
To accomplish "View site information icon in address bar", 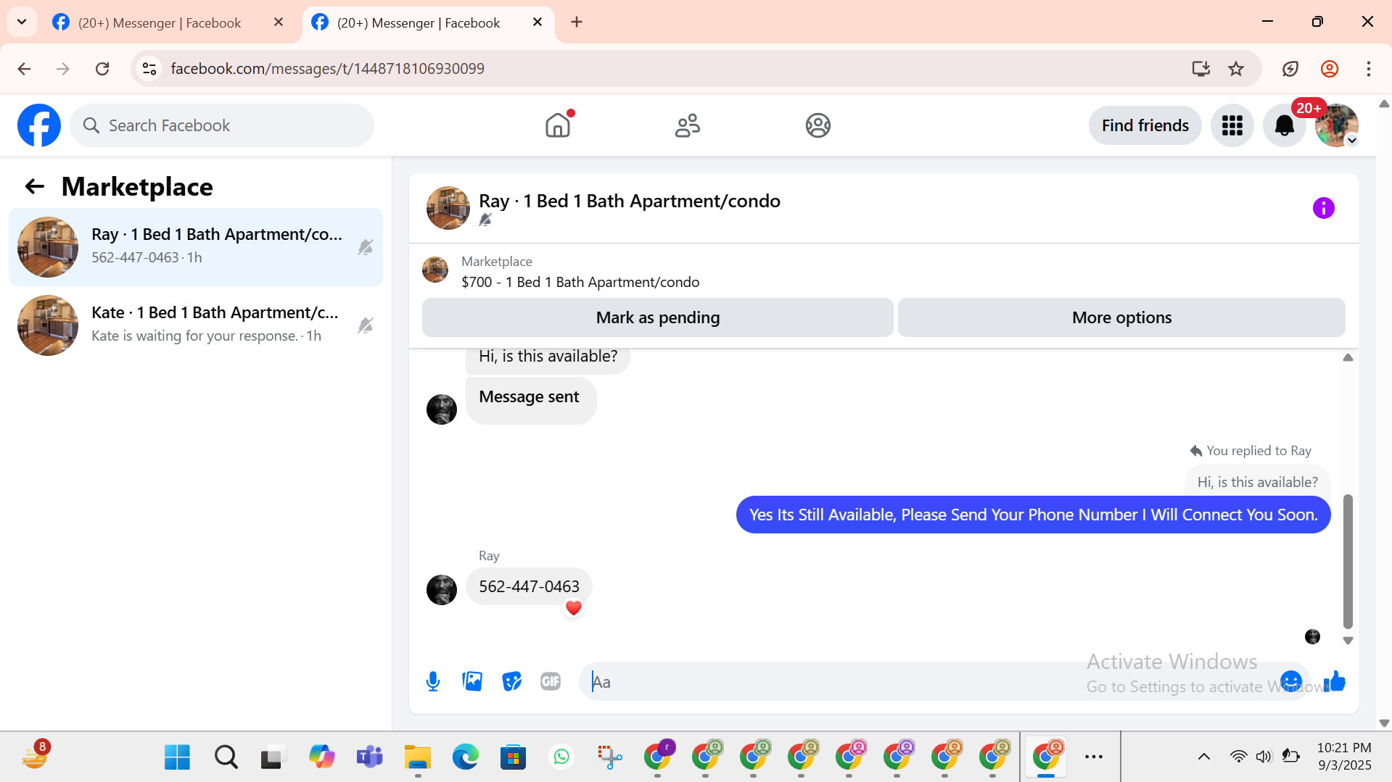I will (x=149, y=69).
